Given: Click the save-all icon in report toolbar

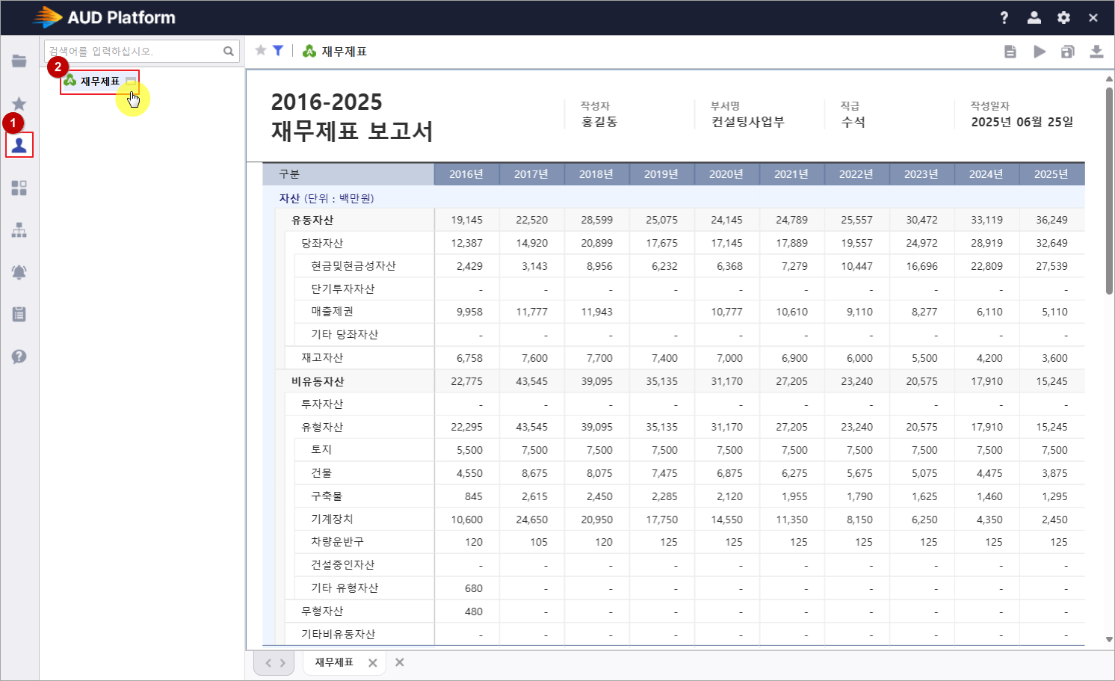Looking at the screenshot, I should click(1068, 52).
